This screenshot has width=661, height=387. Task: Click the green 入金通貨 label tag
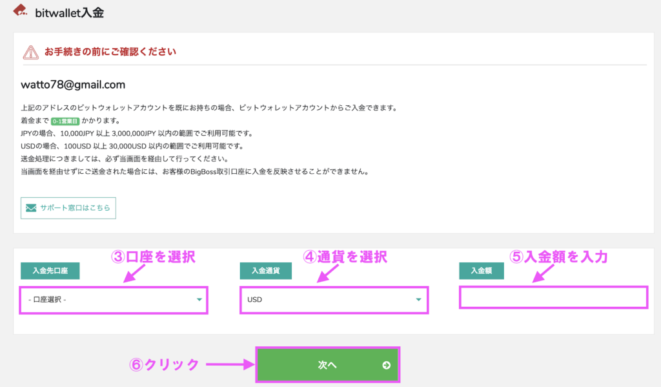click(x=265, y=271)
